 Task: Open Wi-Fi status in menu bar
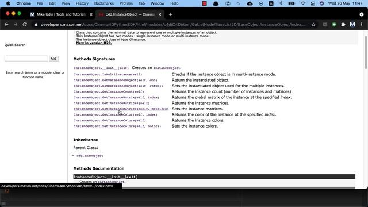(303, 3)
